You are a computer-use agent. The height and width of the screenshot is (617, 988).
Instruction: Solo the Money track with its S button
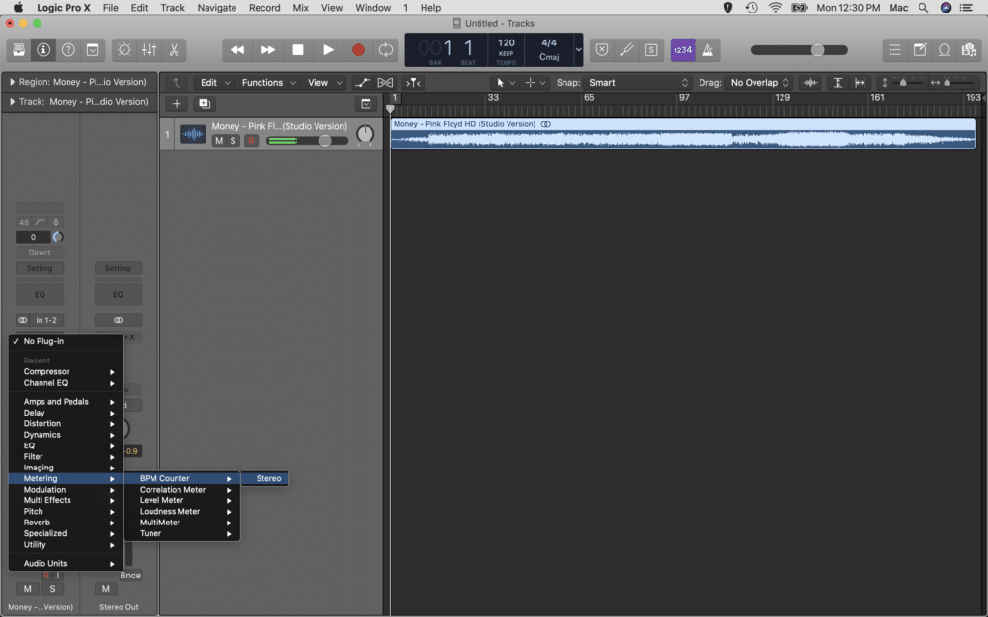pyautogui.click(x=233, y=140)
